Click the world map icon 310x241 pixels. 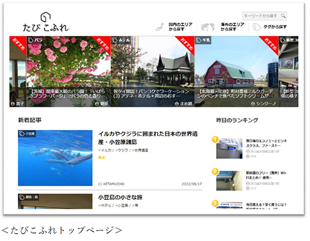pyautogui.click(x=208, y=27)
